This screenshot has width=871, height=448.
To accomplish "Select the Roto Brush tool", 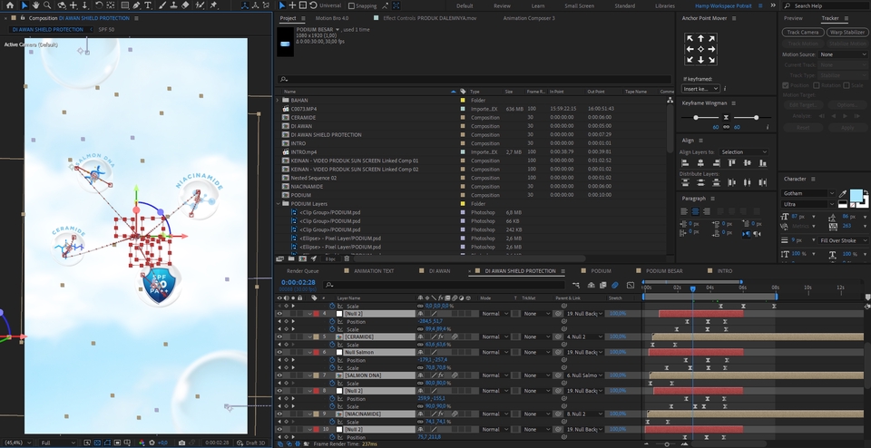I will (200, 5).
